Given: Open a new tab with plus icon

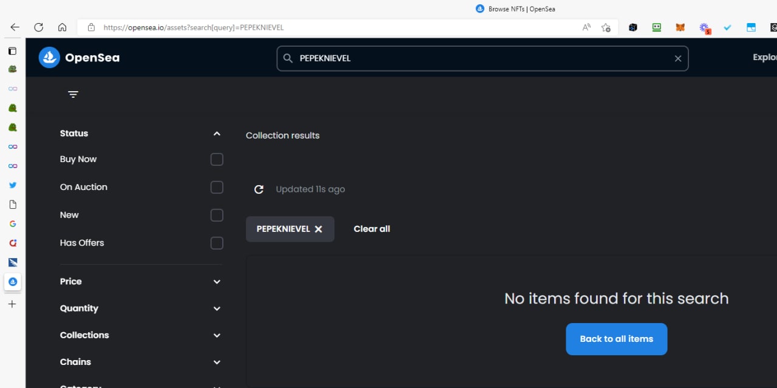Looking at the screenshot, I should pos(12,304).
